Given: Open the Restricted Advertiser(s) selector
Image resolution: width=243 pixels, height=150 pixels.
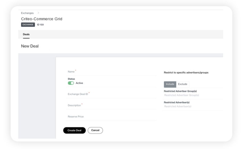Looking at the screenshot, I should point(192,106).
